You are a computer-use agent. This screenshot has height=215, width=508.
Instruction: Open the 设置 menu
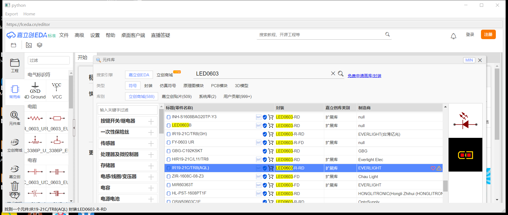[95, 35]
